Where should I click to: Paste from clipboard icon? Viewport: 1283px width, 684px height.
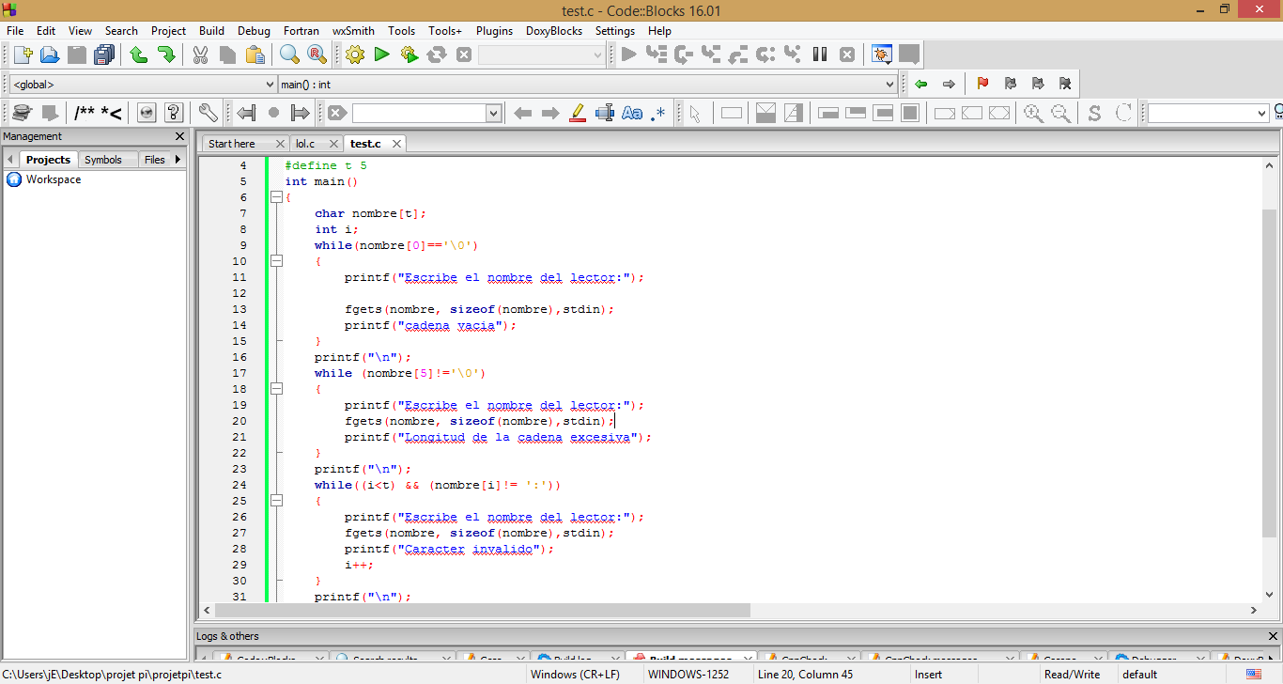(255, 54)
